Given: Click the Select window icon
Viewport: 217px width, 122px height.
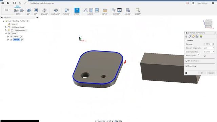Looking at the screenshot, I should 138,10.
